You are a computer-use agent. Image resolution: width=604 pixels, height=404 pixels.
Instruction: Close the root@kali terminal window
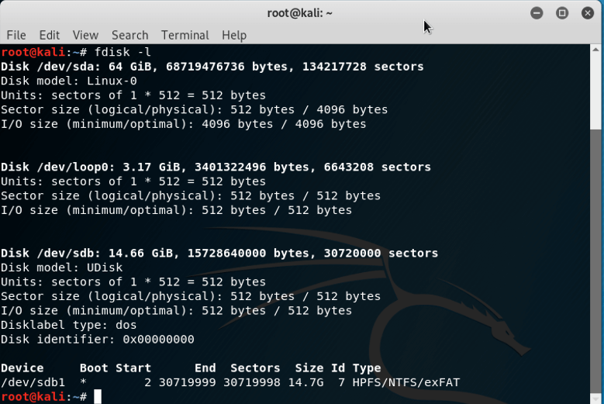point(588,13)
